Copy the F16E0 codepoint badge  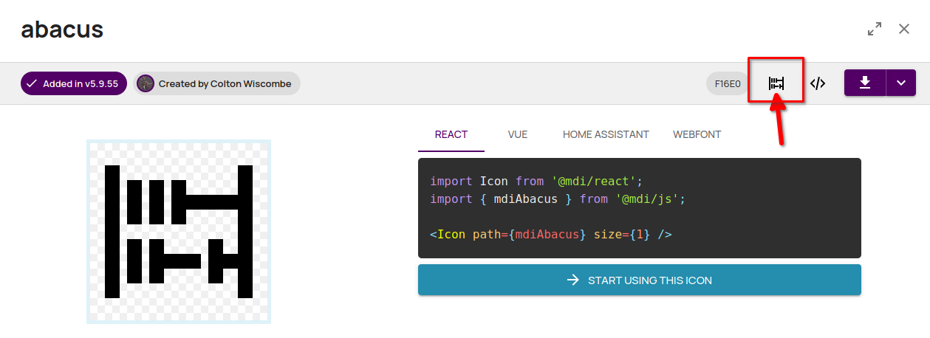point(728,83)
